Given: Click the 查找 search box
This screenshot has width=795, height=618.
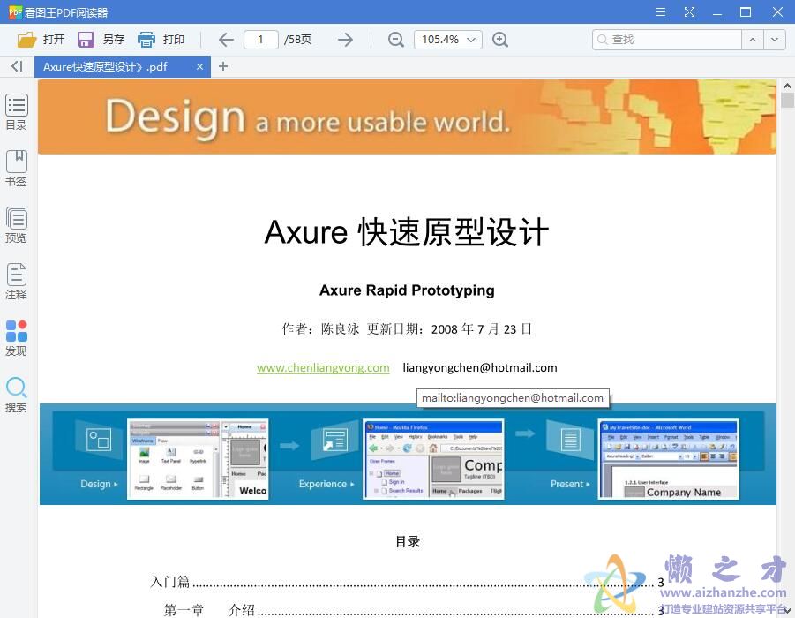Looking at the screenshot, I should (667, 40).
